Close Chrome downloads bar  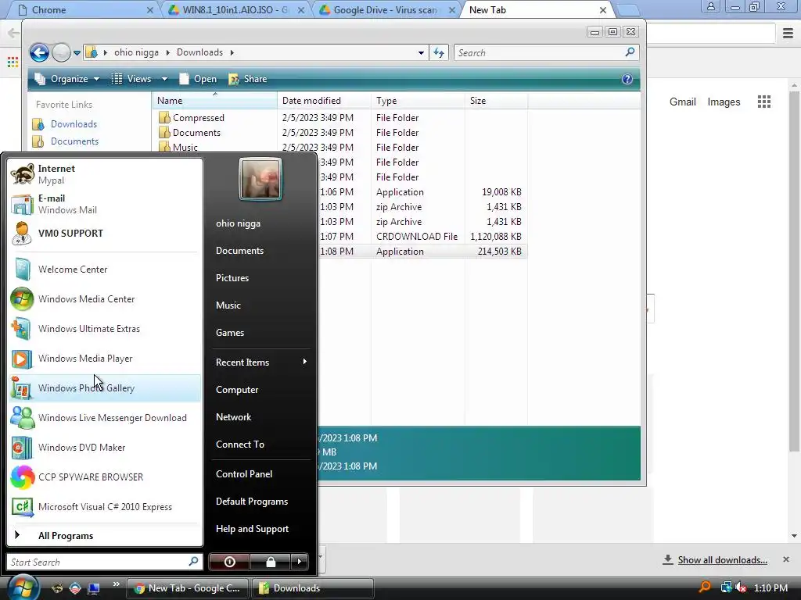786,559
